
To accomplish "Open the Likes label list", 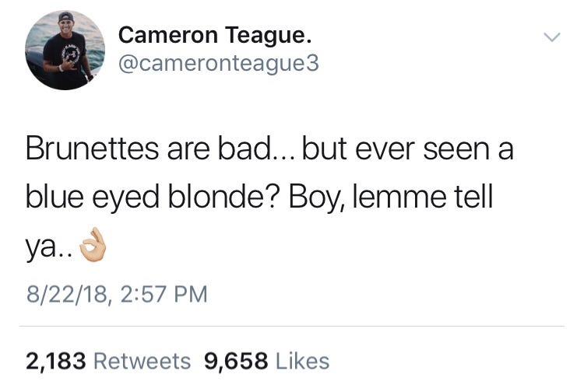I will tap(302, 362).
